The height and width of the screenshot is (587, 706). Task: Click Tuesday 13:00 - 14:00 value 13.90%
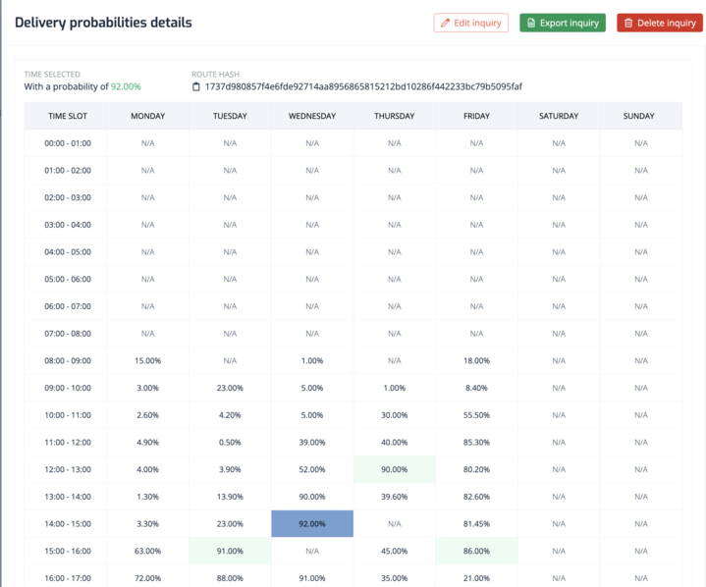[230, 497]
